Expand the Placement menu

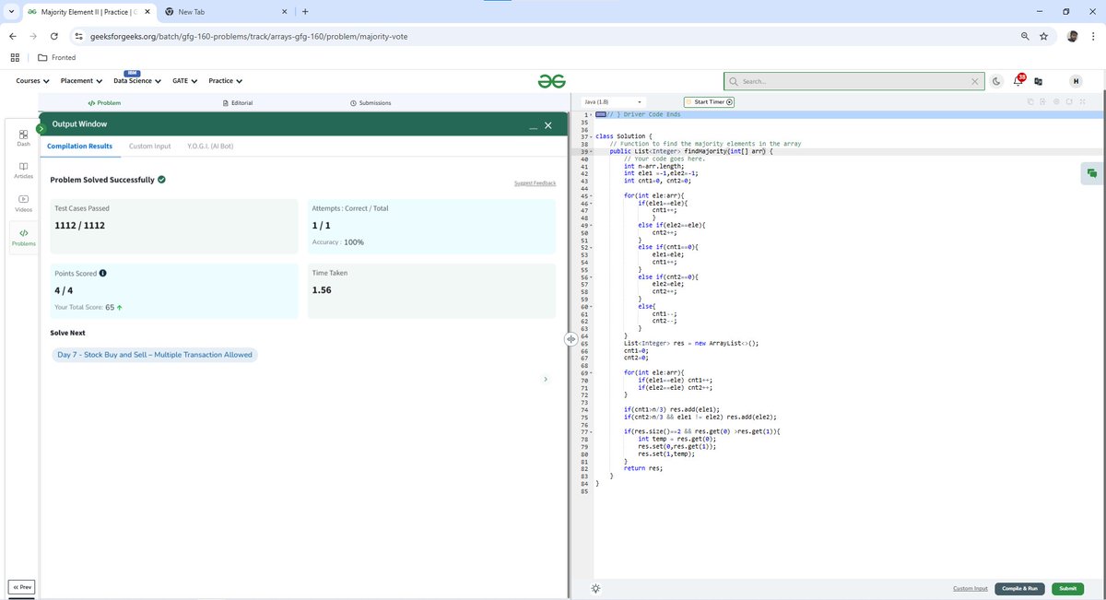80,81
